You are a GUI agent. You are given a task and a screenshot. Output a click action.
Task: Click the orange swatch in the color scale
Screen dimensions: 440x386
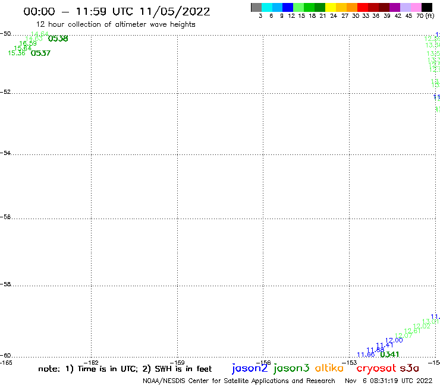pos(352,8)
